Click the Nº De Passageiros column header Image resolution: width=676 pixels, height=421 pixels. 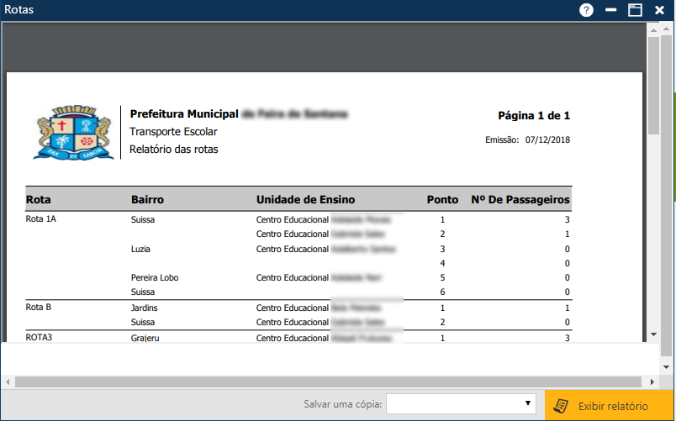(520, 199)
